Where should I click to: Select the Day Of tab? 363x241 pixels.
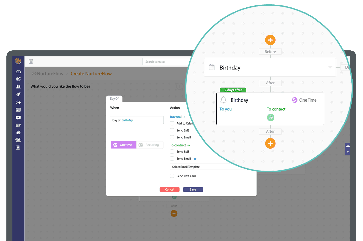tap(114, 99)
